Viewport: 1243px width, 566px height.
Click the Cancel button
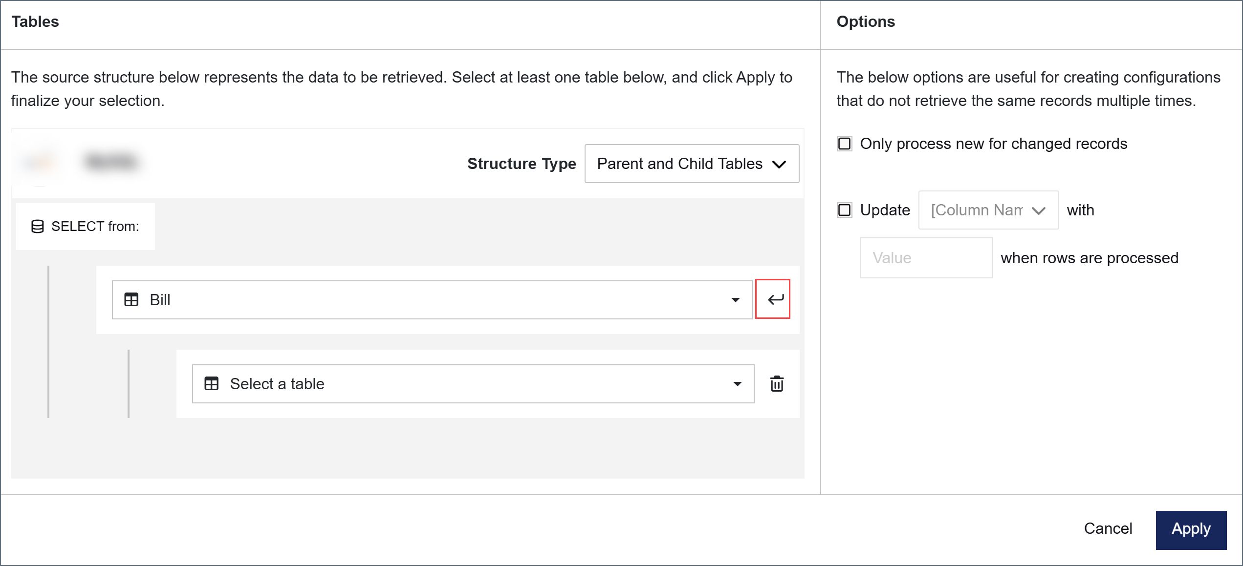1108,528
